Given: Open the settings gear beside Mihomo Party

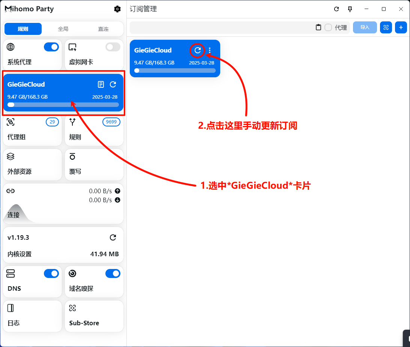Looking at the screenshot, I should click(x=117, y=9).
